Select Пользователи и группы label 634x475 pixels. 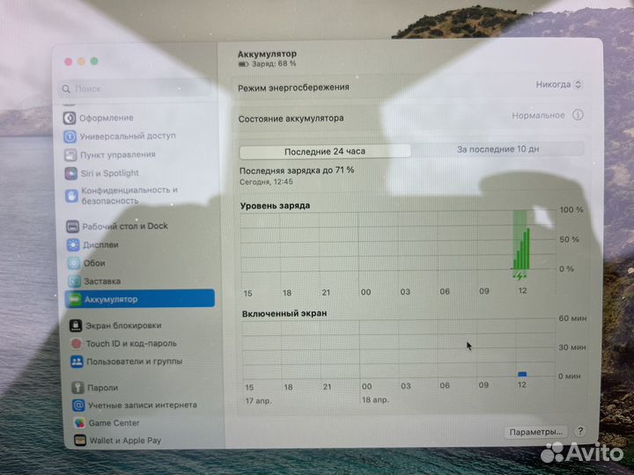click(135, 362)
